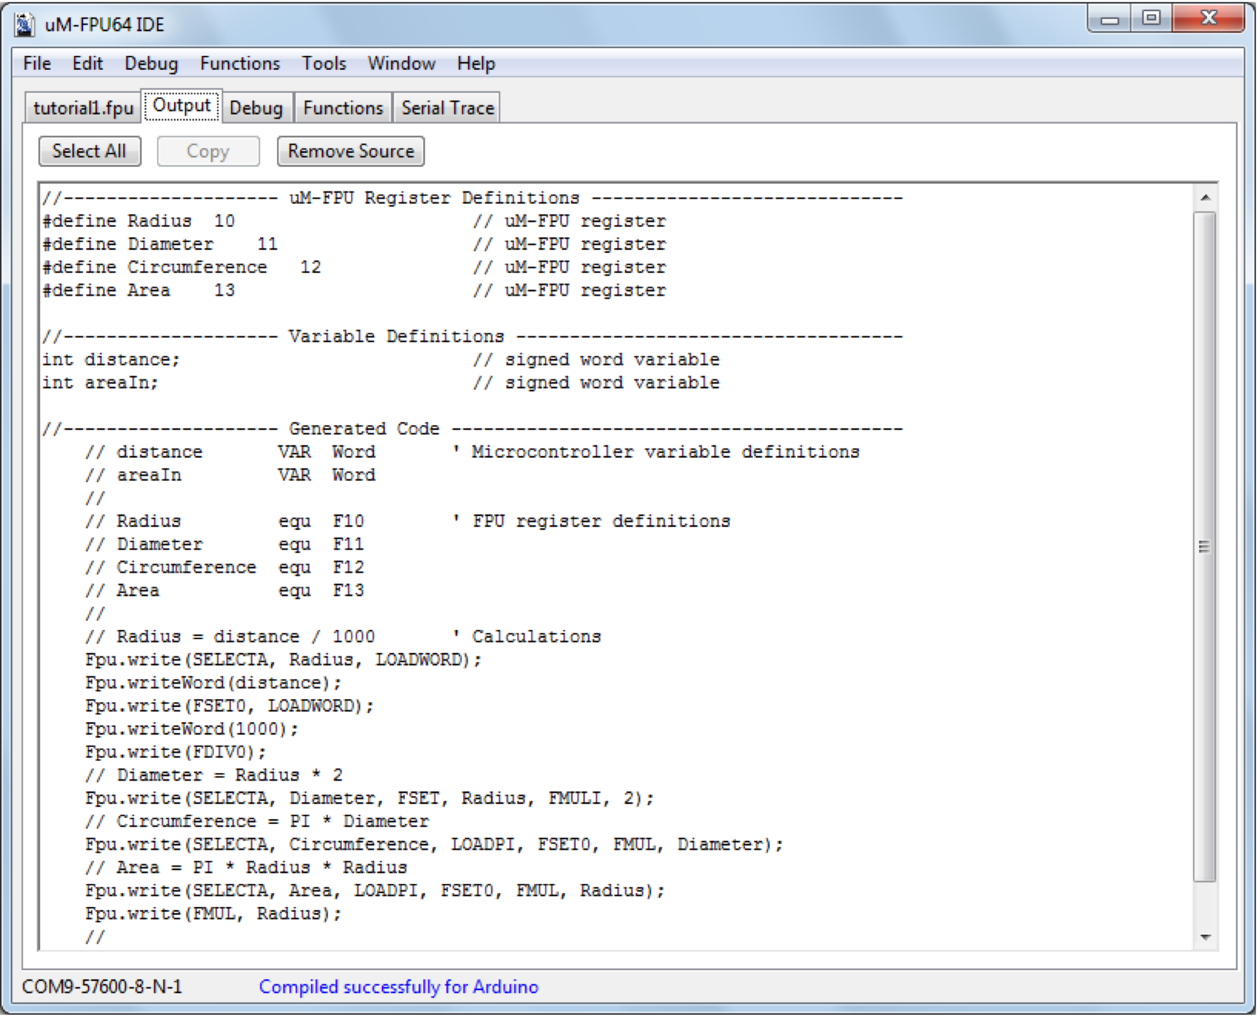Click the '// Area equ F13' line
This screenshot has width=1257, height=1016.
pos(225,590)
